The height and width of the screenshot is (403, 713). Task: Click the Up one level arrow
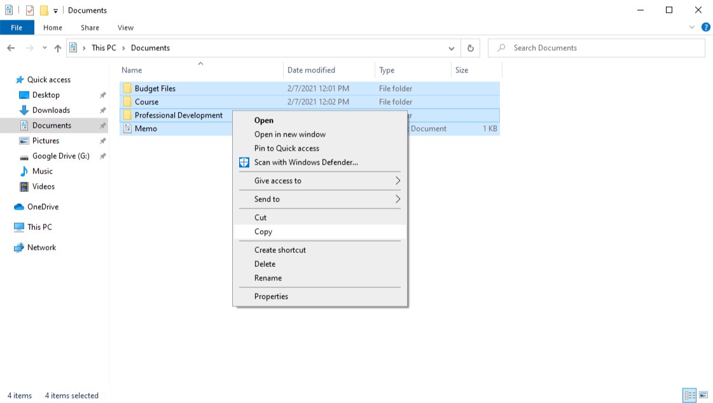pos(58,48)
